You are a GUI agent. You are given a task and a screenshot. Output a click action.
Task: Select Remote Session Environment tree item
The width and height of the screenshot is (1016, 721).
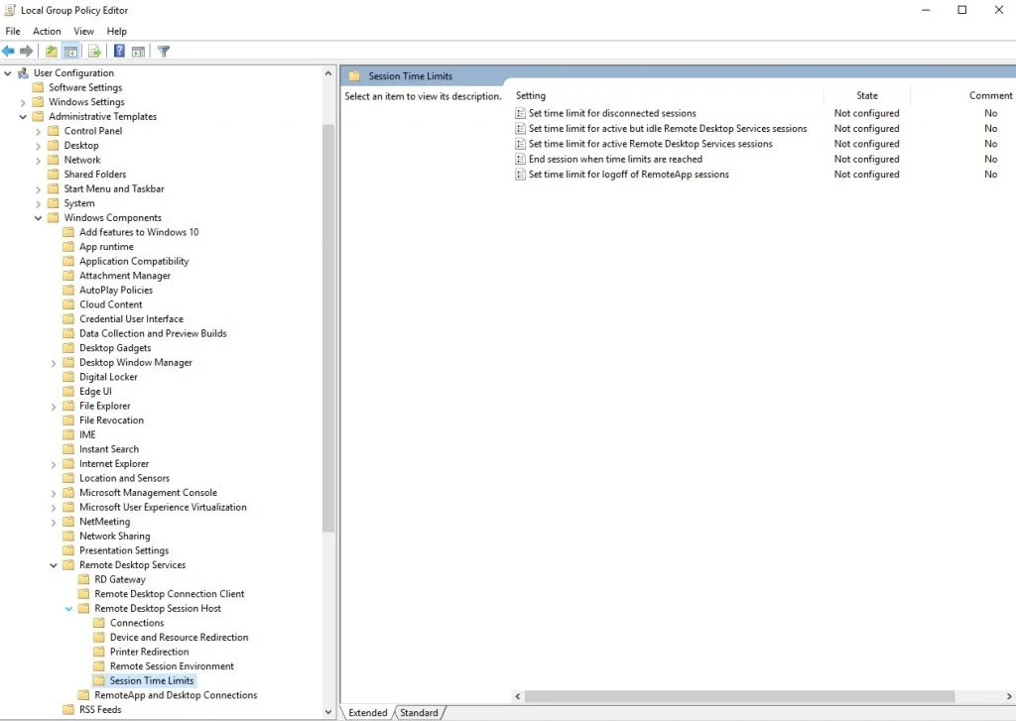(172, 665)
